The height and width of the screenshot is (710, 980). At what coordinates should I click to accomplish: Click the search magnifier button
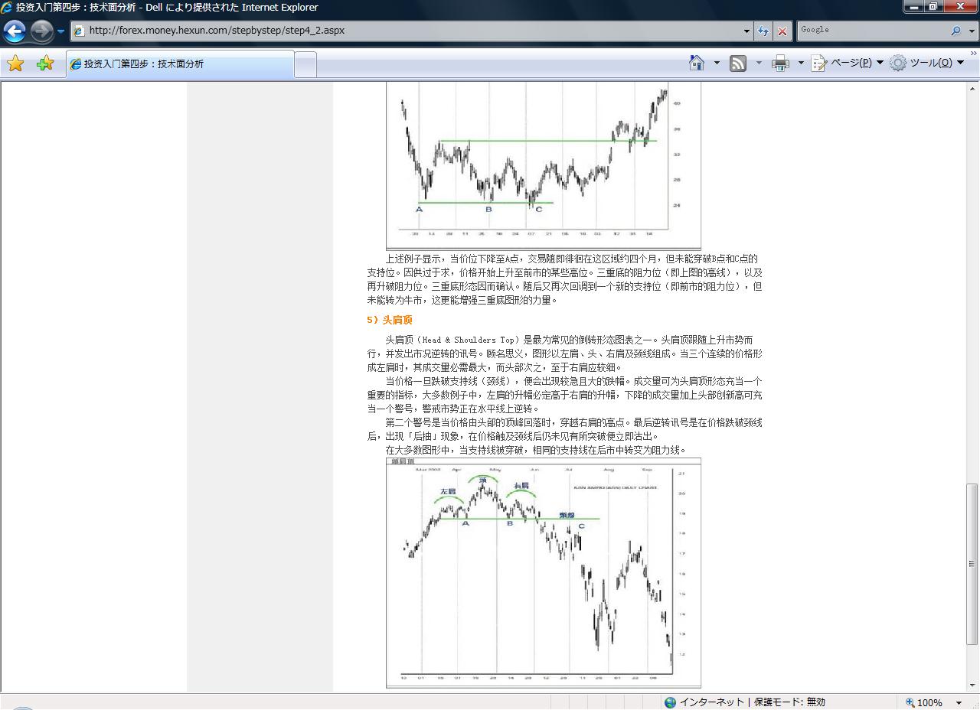tap(955, 31)
